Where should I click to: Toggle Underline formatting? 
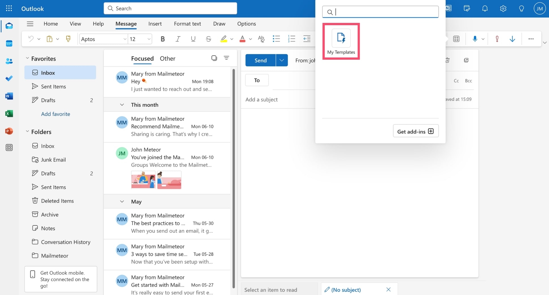tap(193, 39)
